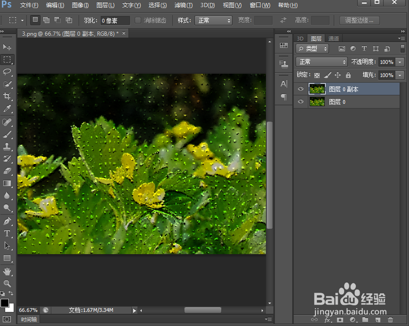
Task: Choose New selection mode button
Action: point(35,20)
